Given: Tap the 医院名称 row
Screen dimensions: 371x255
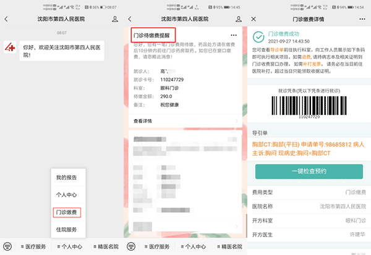Looking at the screenshot, I should click(309, 207).
